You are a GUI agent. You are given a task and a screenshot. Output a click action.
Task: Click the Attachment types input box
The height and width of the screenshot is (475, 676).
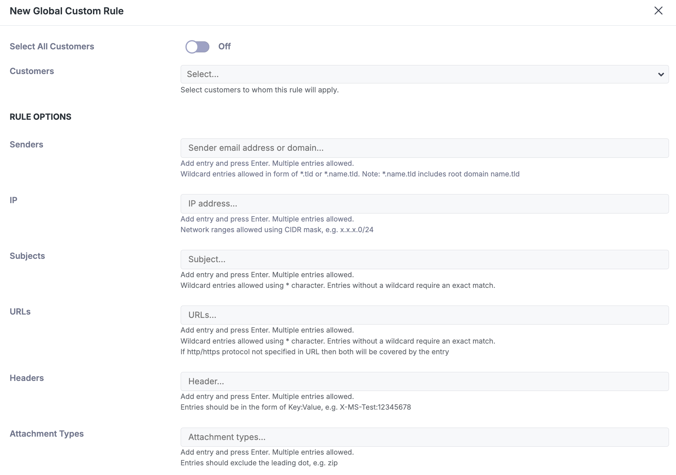pyautogui.click(x=424, y=437)
